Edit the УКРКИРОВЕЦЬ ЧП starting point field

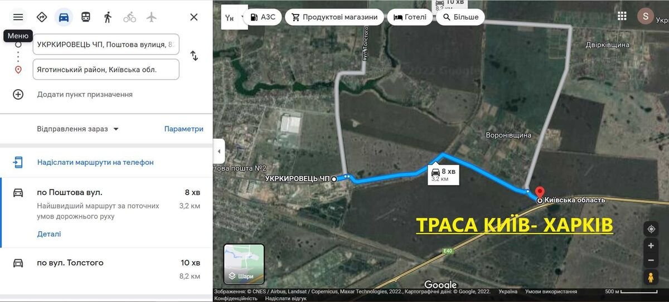tap(106, 45)
